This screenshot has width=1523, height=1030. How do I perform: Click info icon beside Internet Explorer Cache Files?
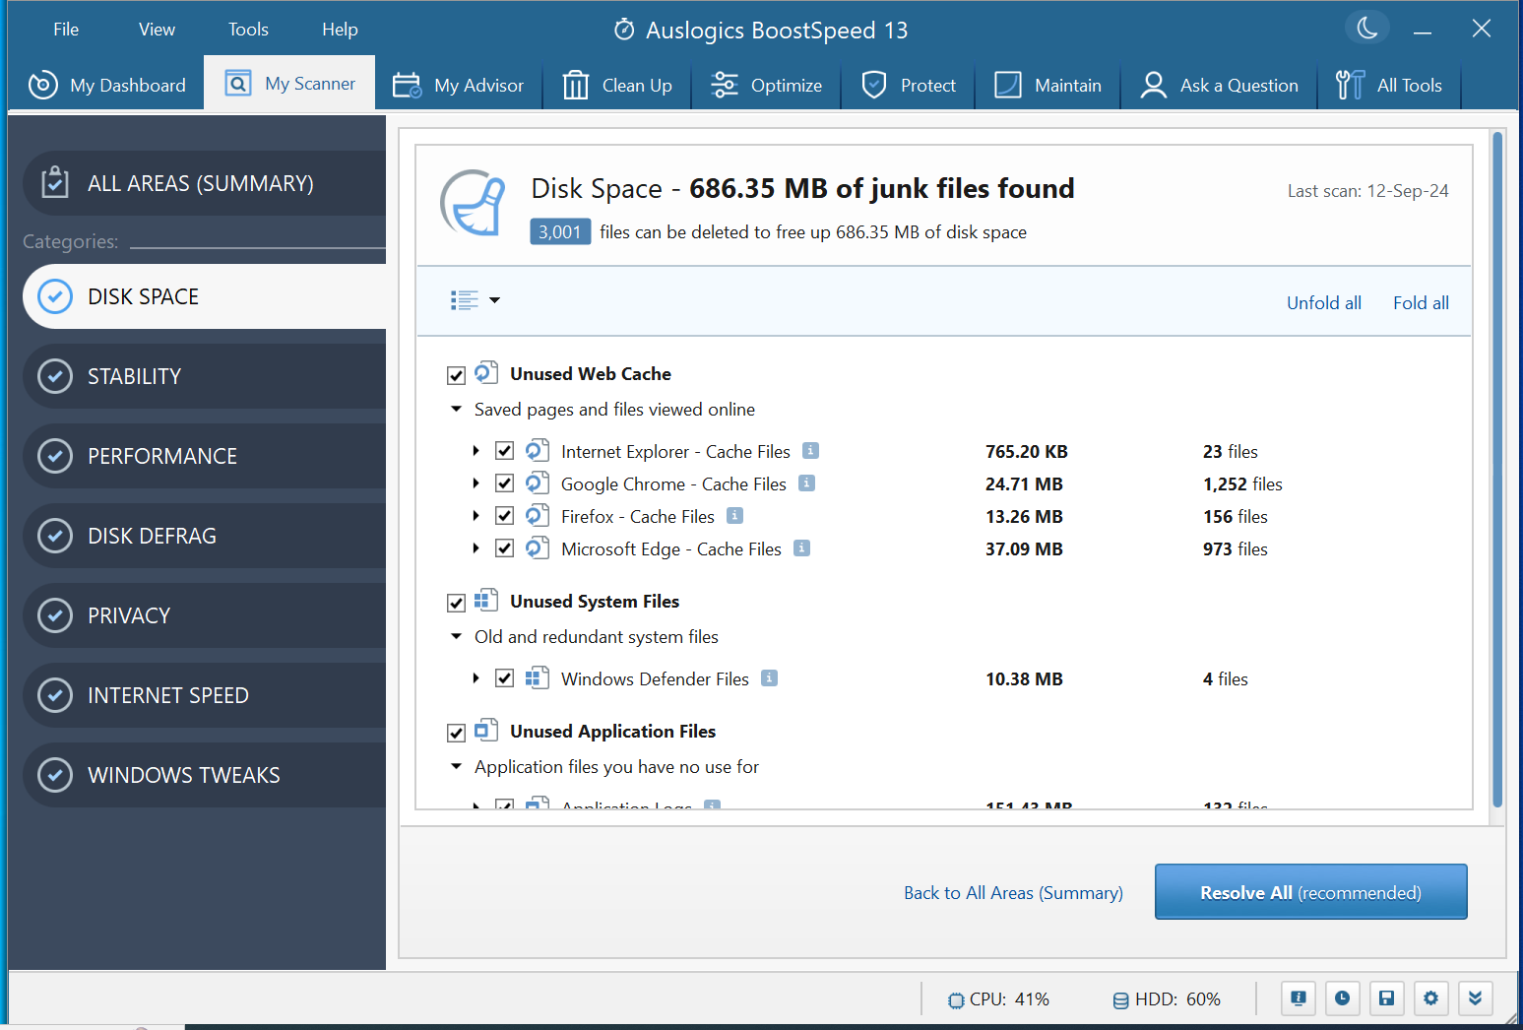coord(810,451)
